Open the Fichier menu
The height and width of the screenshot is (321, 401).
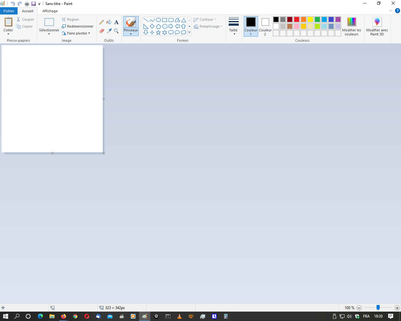tap(9, 11)
